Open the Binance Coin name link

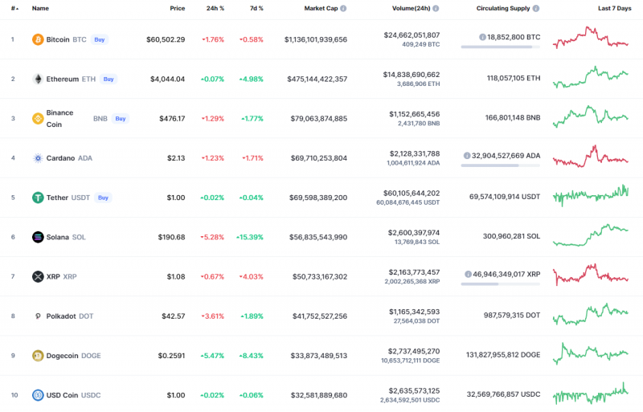[x=59, y=119]
